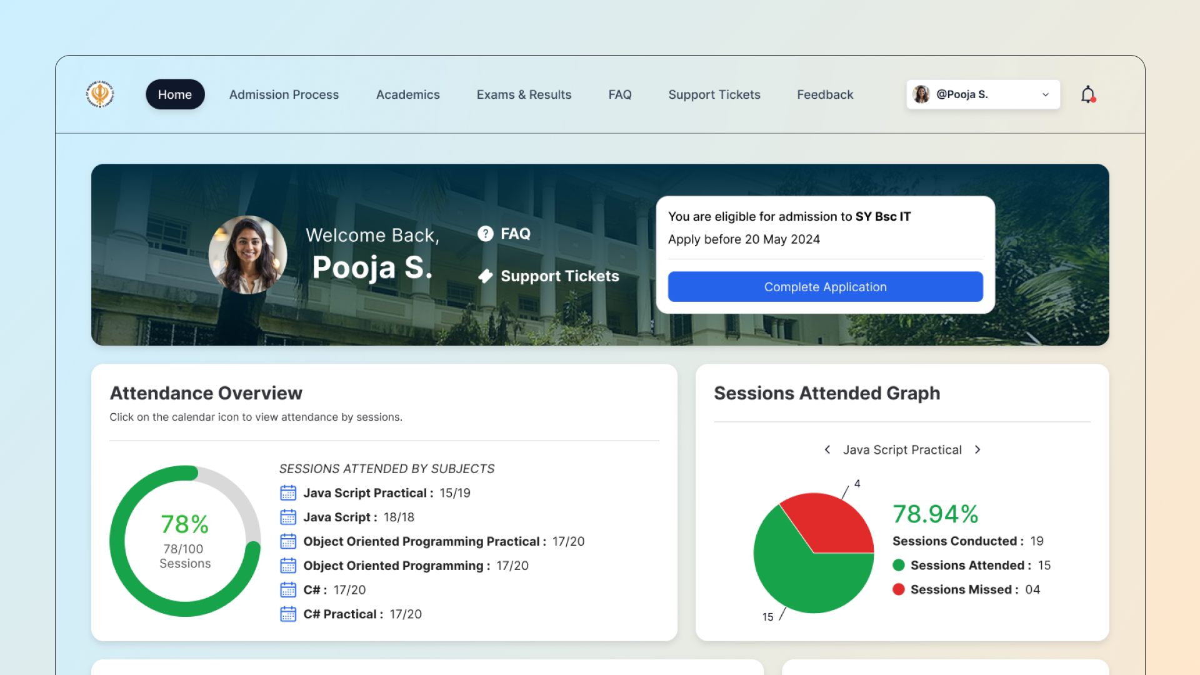The height and width of the screenshot is (675, 1200).
Task: Go to previous subject in sessions graph
Action: pyautogui.click(x=827, y=449)
